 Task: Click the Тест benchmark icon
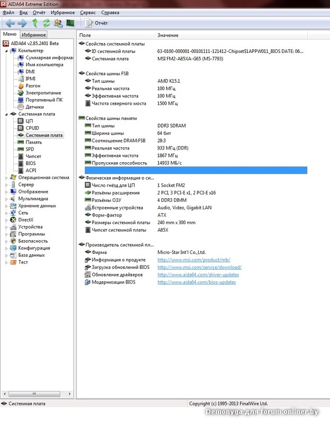pyautogui.click(x=13, y=262)
